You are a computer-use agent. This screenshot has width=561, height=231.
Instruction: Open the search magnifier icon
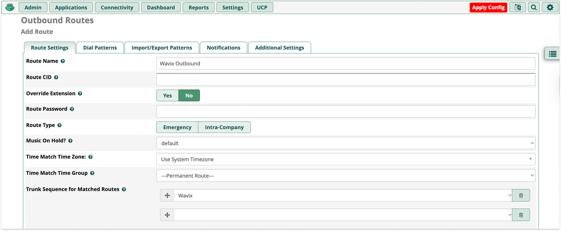tap(534, 7)
